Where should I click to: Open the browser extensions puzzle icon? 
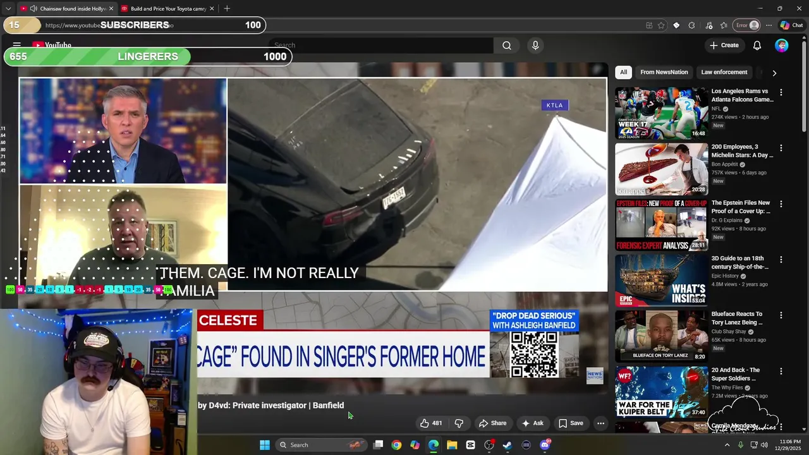[x=691, y=25]
